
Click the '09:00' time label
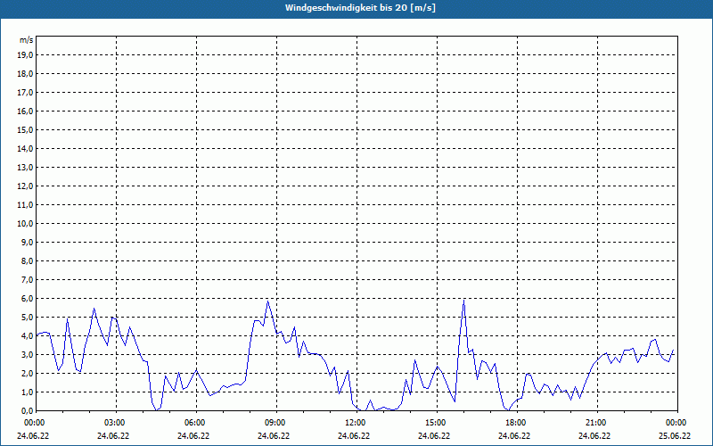tap(275, 423)
